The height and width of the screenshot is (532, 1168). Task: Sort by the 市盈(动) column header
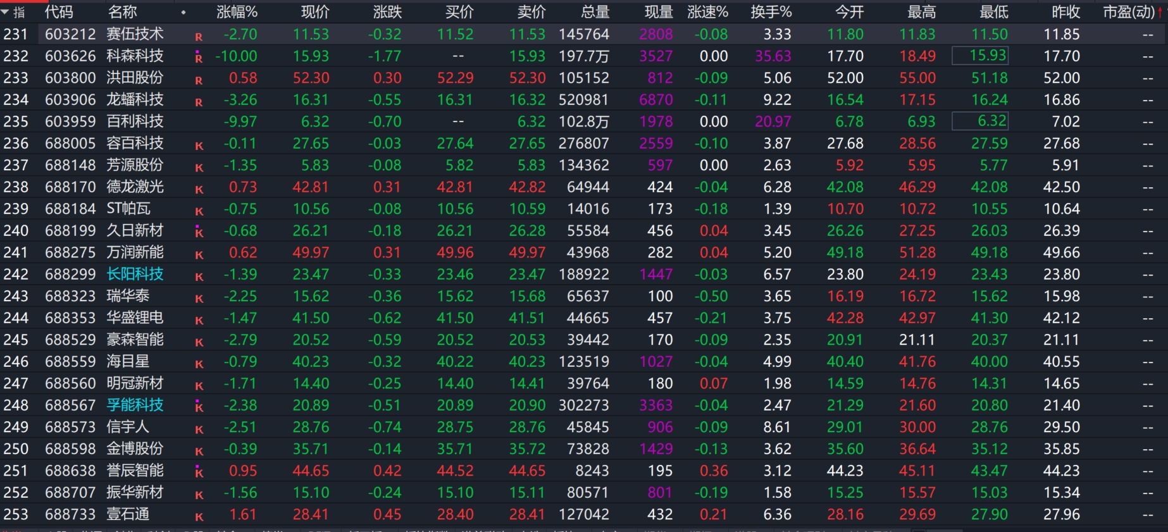pos(1129,12)
